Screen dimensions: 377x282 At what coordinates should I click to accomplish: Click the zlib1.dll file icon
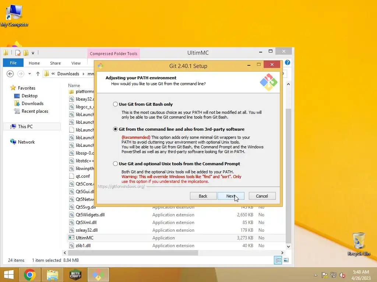[71, 245]
